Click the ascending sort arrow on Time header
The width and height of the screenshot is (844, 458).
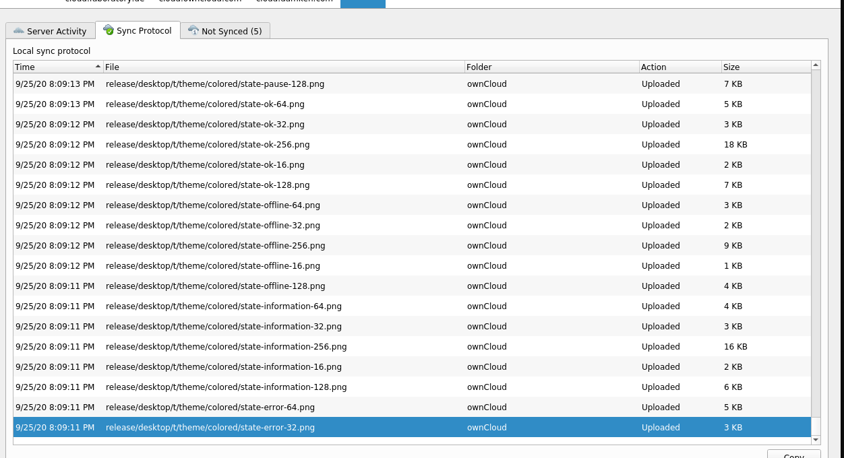click(97, 67)
